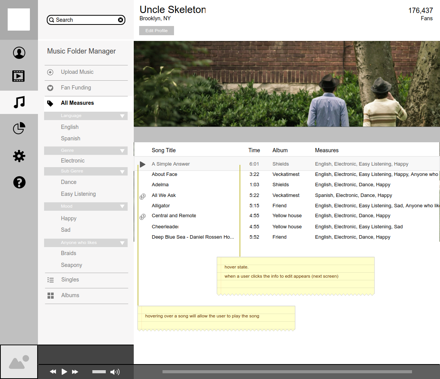Screen dimensions: 440x379
Task: Click Veckatimest album in About Face row
Action: click(x=286, y=174)
